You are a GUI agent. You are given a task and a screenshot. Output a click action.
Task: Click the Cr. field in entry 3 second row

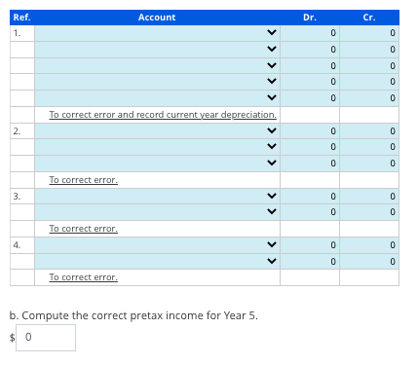pyautogui.click(x=369, y=212)
